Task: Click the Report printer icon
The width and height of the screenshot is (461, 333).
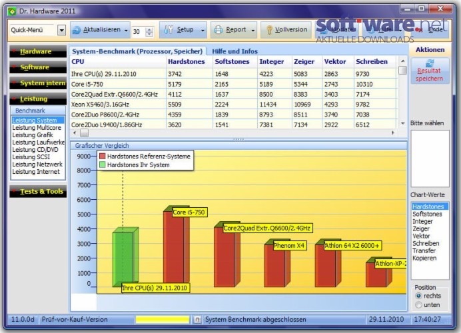Action: click(x=219, y=30)
